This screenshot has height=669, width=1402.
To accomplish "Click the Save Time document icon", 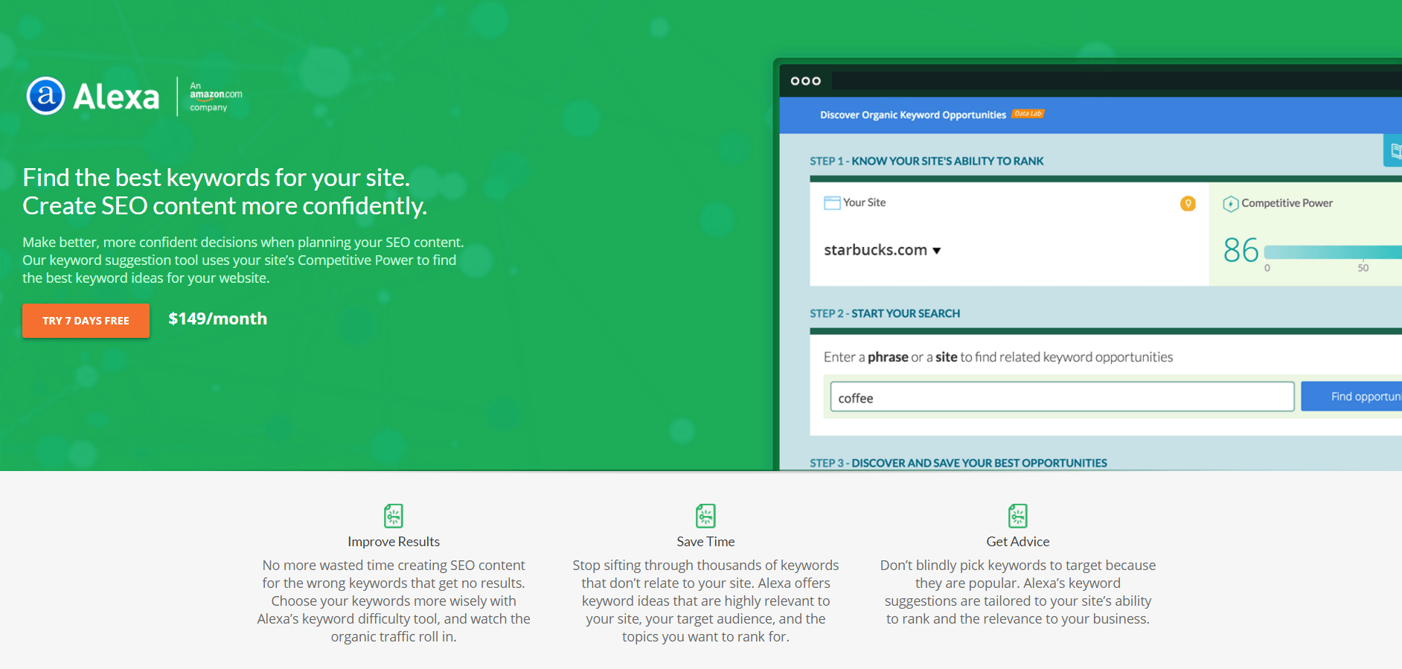I will point(705,516).
